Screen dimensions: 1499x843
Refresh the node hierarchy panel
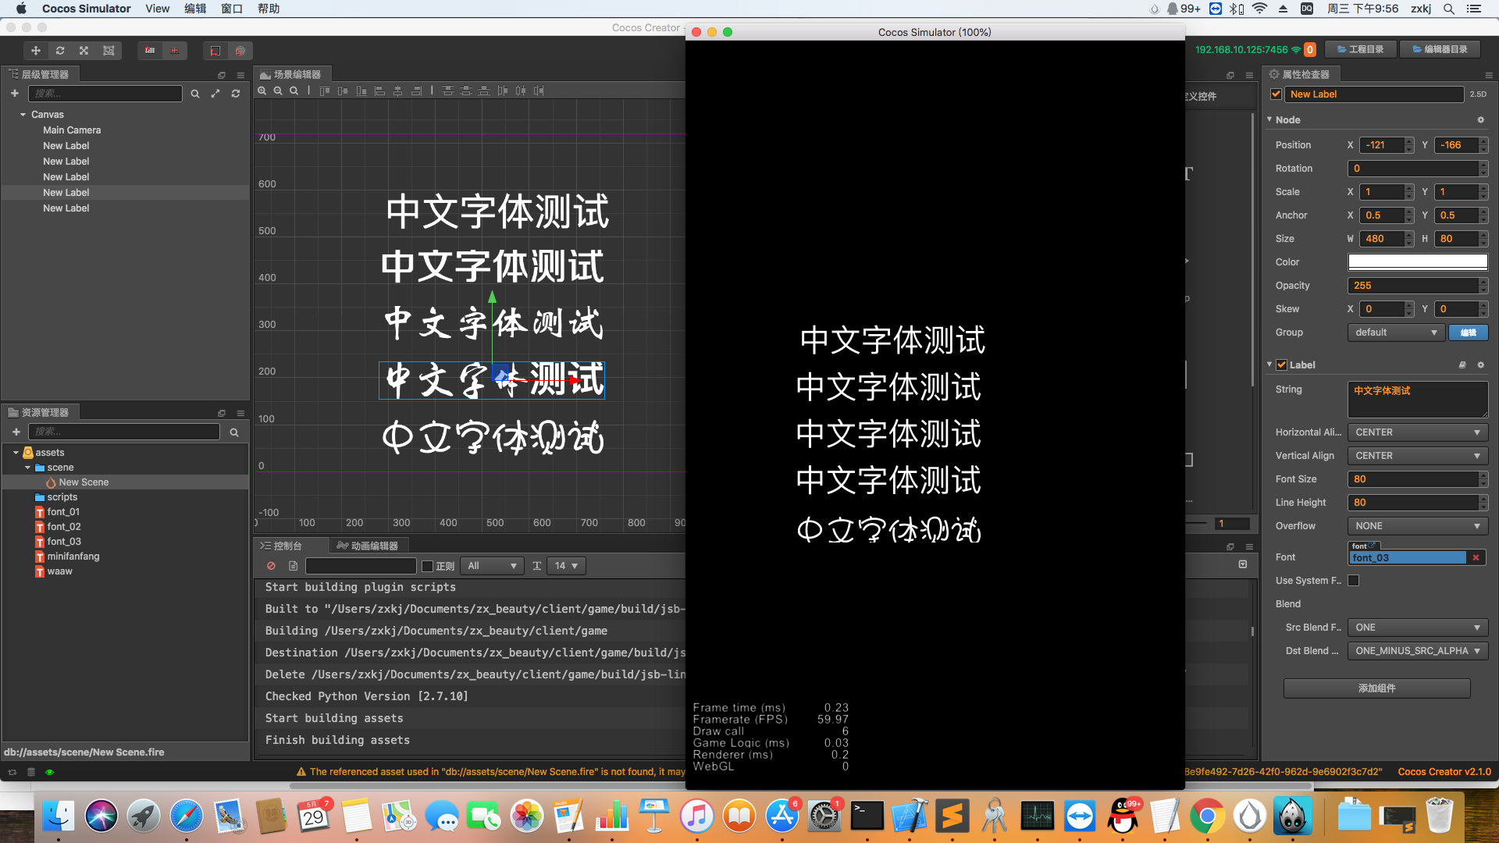point(236,94)
